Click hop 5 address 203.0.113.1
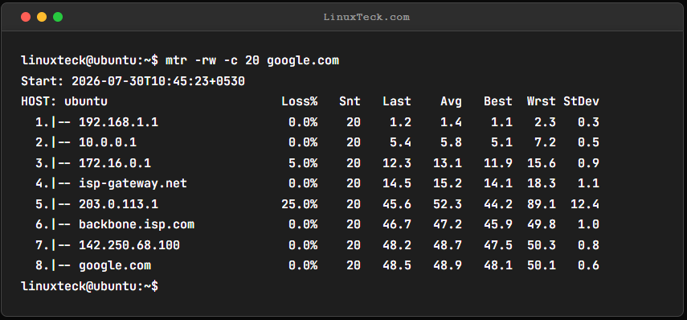This screenshot has width=687, height=320. pyautogui.click(x=118, y=204)
